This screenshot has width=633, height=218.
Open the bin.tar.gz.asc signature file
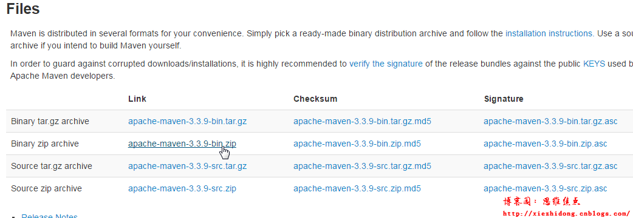pos(550,121)
